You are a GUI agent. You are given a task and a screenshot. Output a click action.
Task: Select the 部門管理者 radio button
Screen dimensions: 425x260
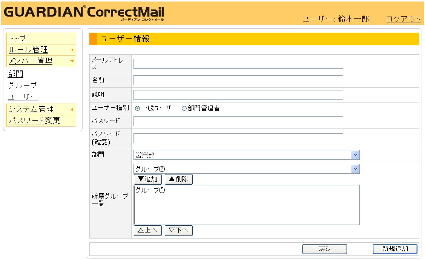tap(184, 109)
